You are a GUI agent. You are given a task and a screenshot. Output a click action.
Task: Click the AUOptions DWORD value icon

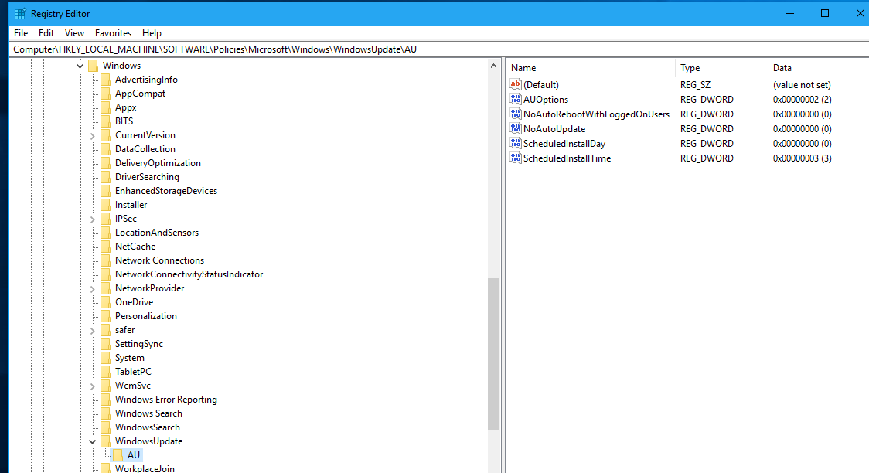(x=516, y=100)
